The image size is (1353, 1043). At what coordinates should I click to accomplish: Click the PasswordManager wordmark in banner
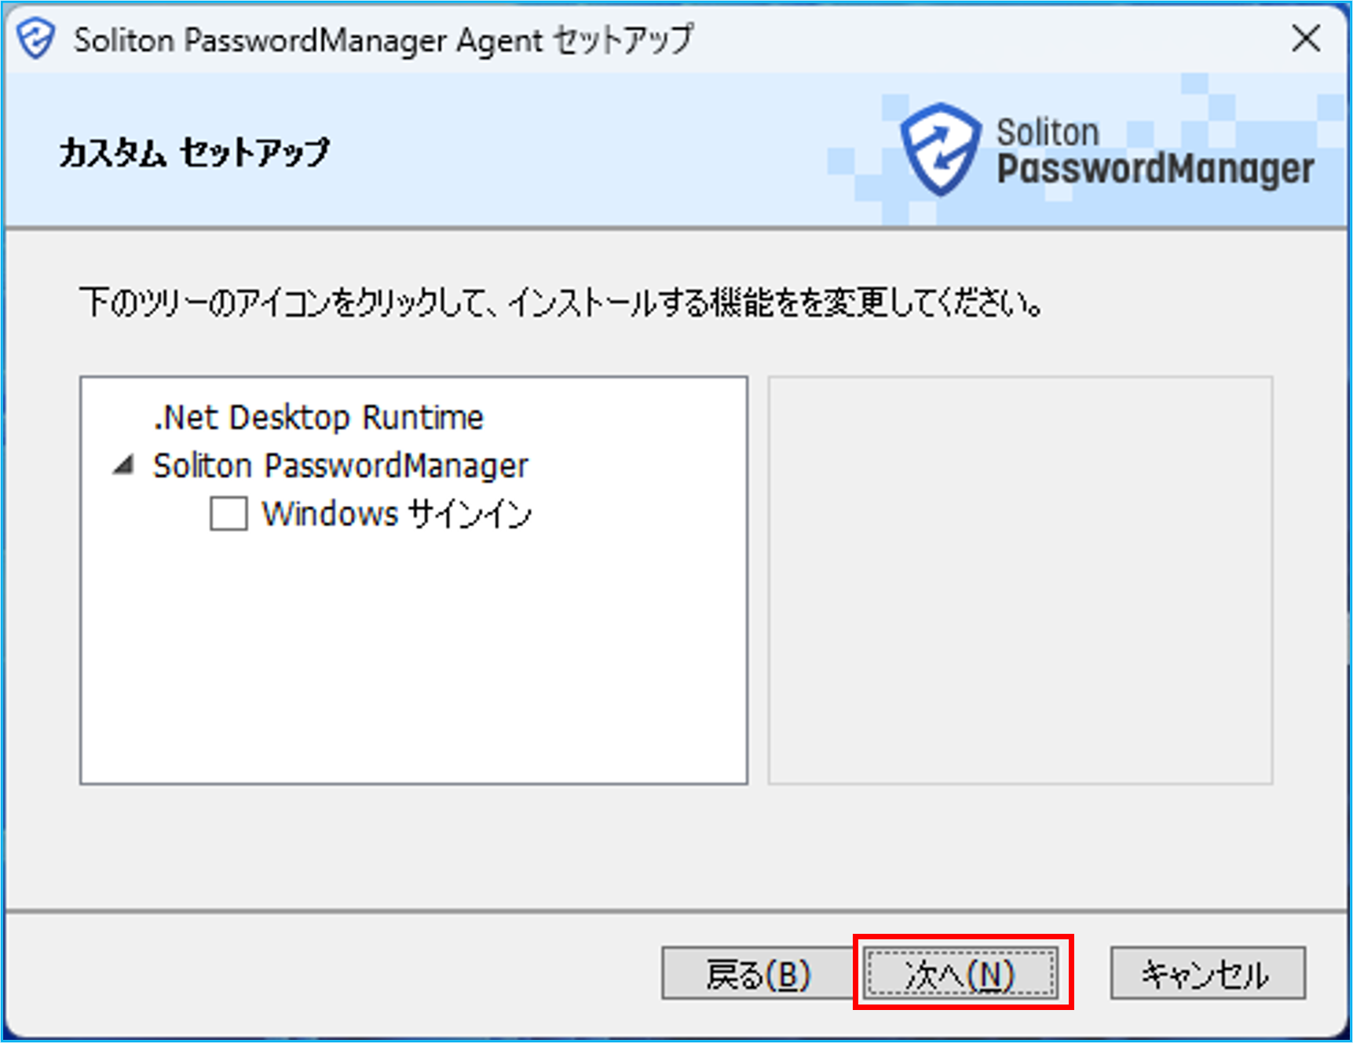(x=1155, y=170)
